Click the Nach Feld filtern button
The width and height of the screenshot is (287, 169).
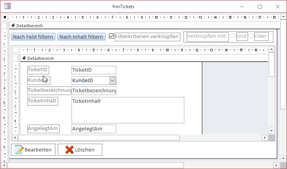33,37
